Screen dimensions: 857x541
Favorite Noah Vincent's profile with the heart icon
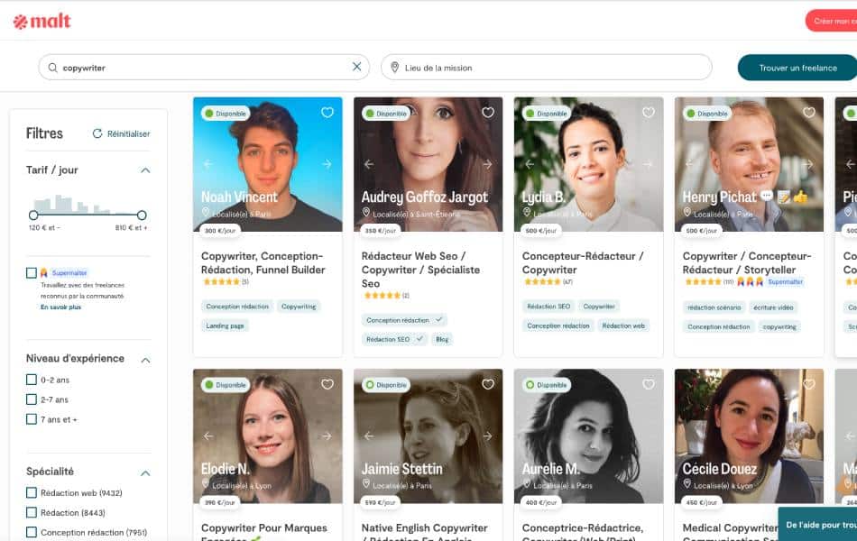click(327, 112)
